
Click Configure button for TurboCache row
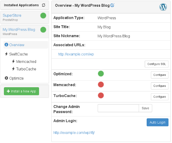coord(160,97)
